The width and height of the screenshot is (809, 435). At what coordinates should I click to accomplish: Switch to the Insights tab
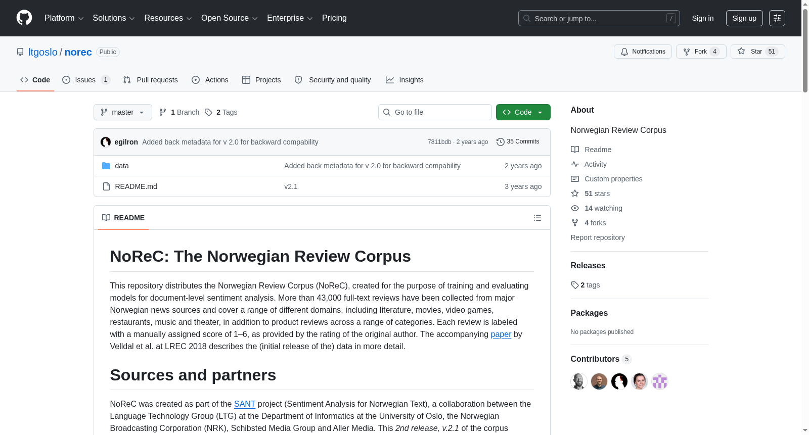[404, 80]
